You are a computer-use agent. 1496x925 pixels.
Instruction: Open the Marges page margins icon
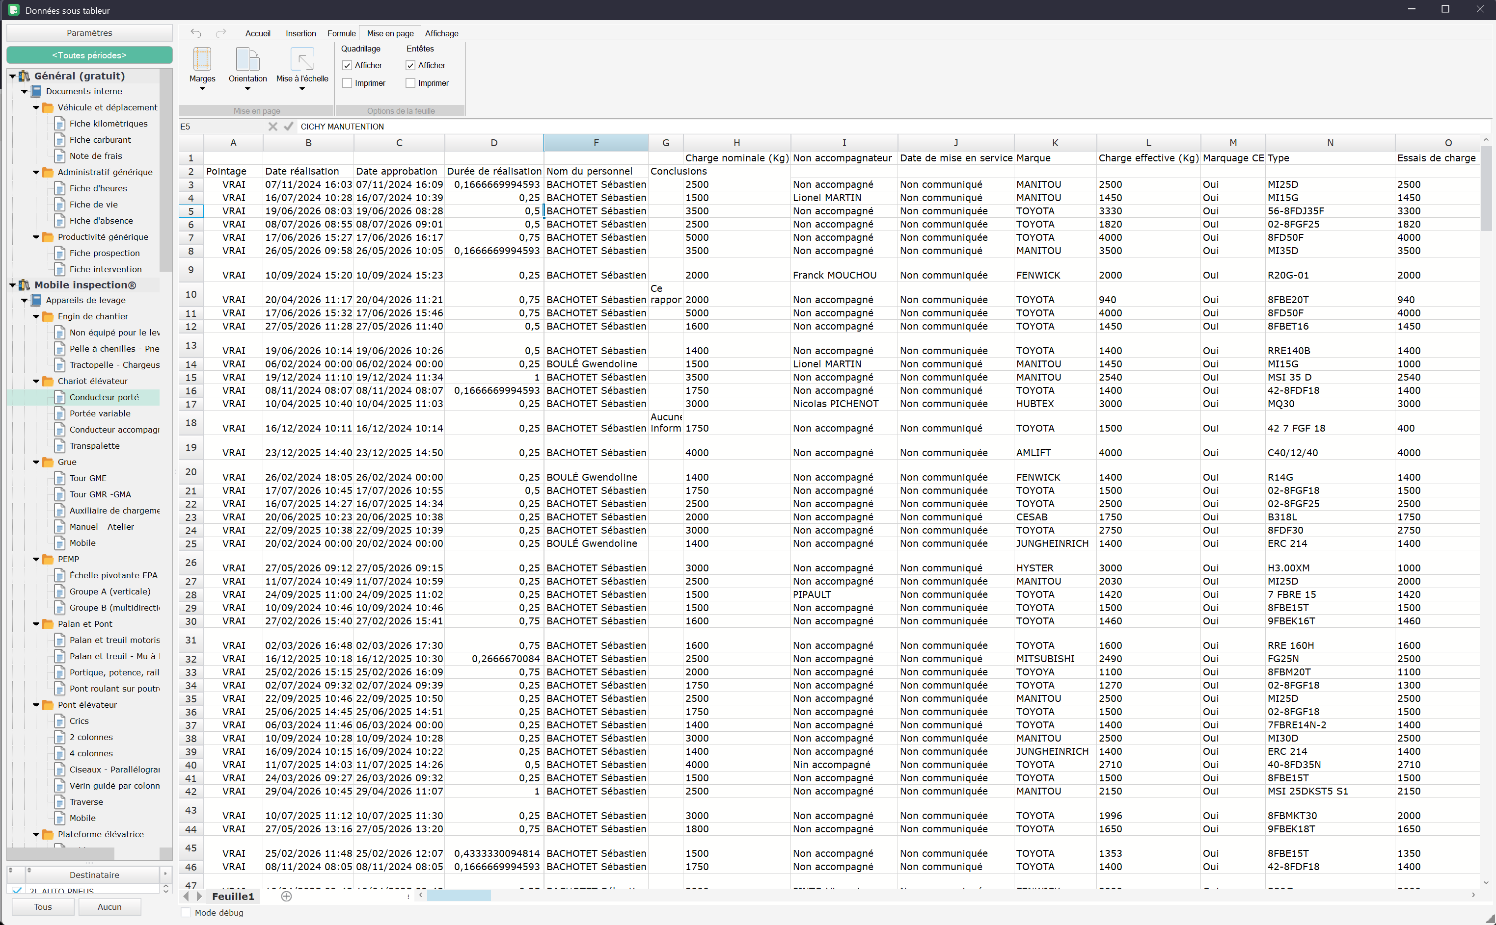[202, 59]
